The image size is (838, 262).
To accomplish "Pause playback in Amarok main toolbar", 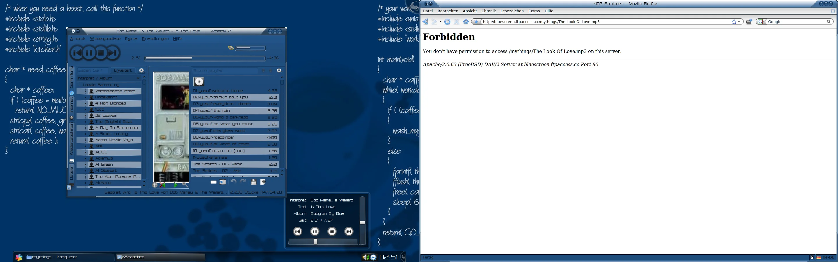I will [89, 53].
